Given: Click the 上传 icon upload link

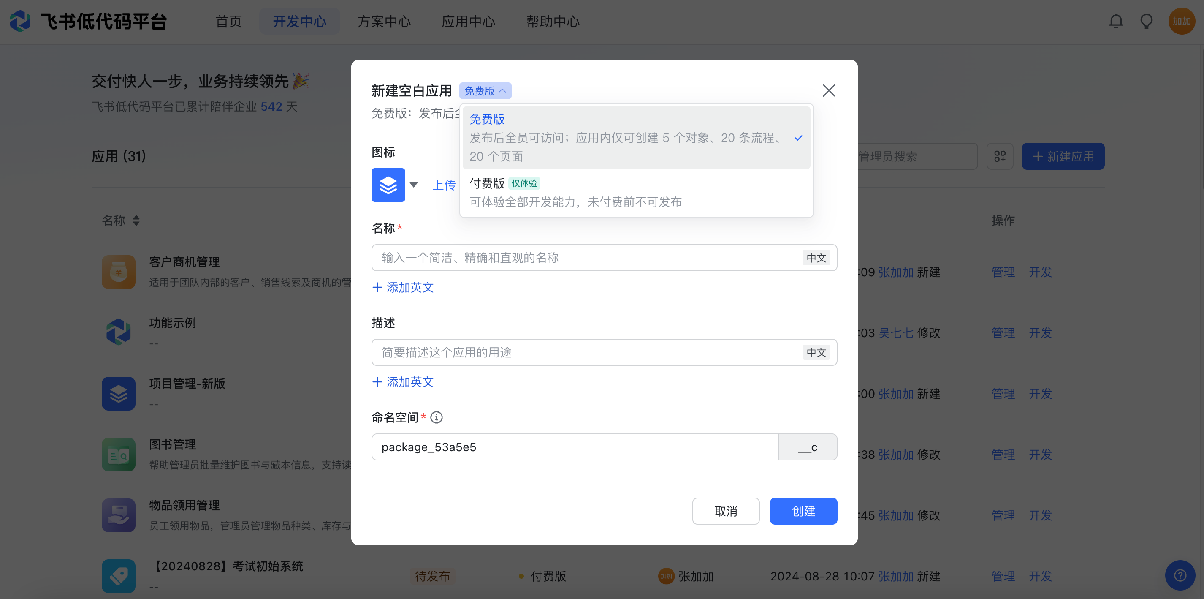Looking at the screenshot, I should [x=444, y=185].
